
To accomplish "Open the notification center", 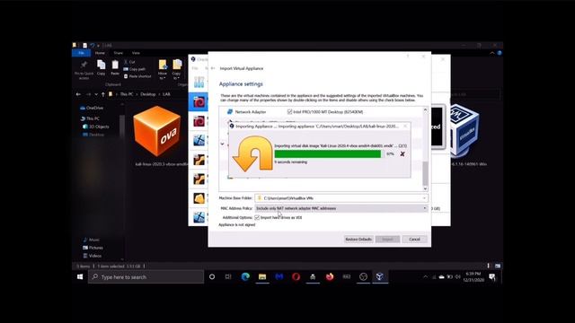I will point(492,277).
